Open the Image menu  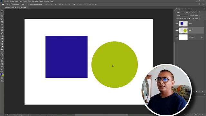pyautogui.click(x=12, y=1)
